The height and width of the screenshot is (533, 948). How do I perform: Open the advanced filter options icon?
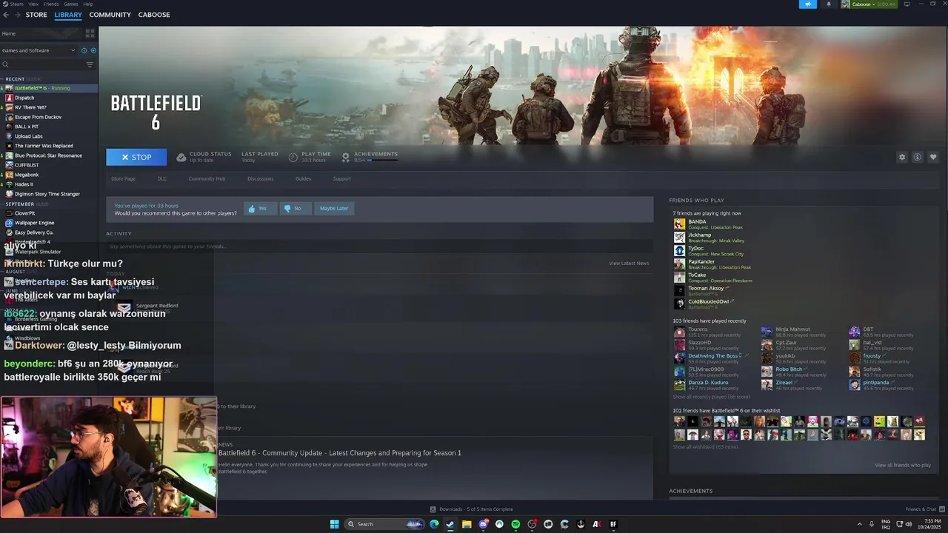point(90,64)
